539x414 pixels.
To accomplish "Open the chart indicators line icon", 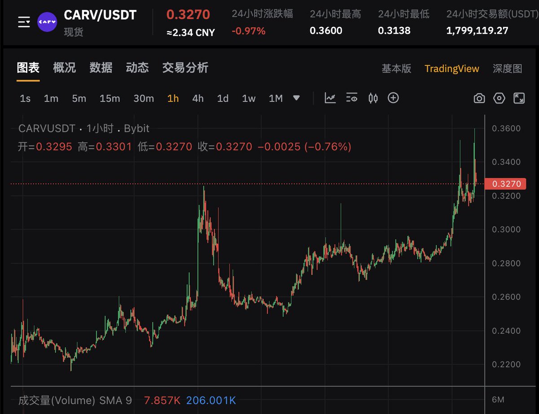I will coord(331,98).
